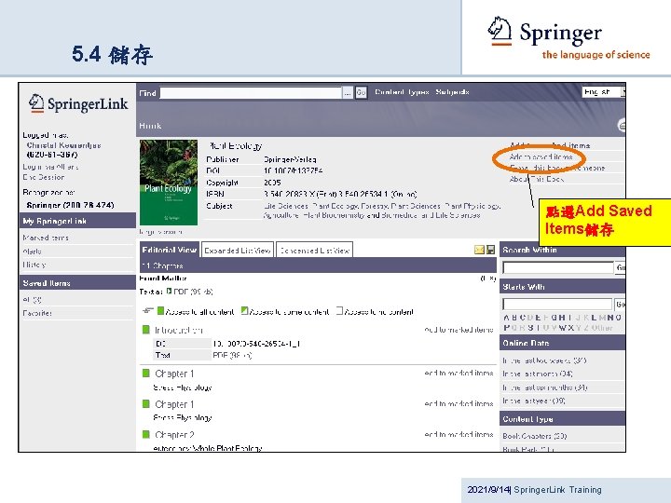The image size is (671, 503).
Task: Click Log in via other link
Action: tap(50, 167)
